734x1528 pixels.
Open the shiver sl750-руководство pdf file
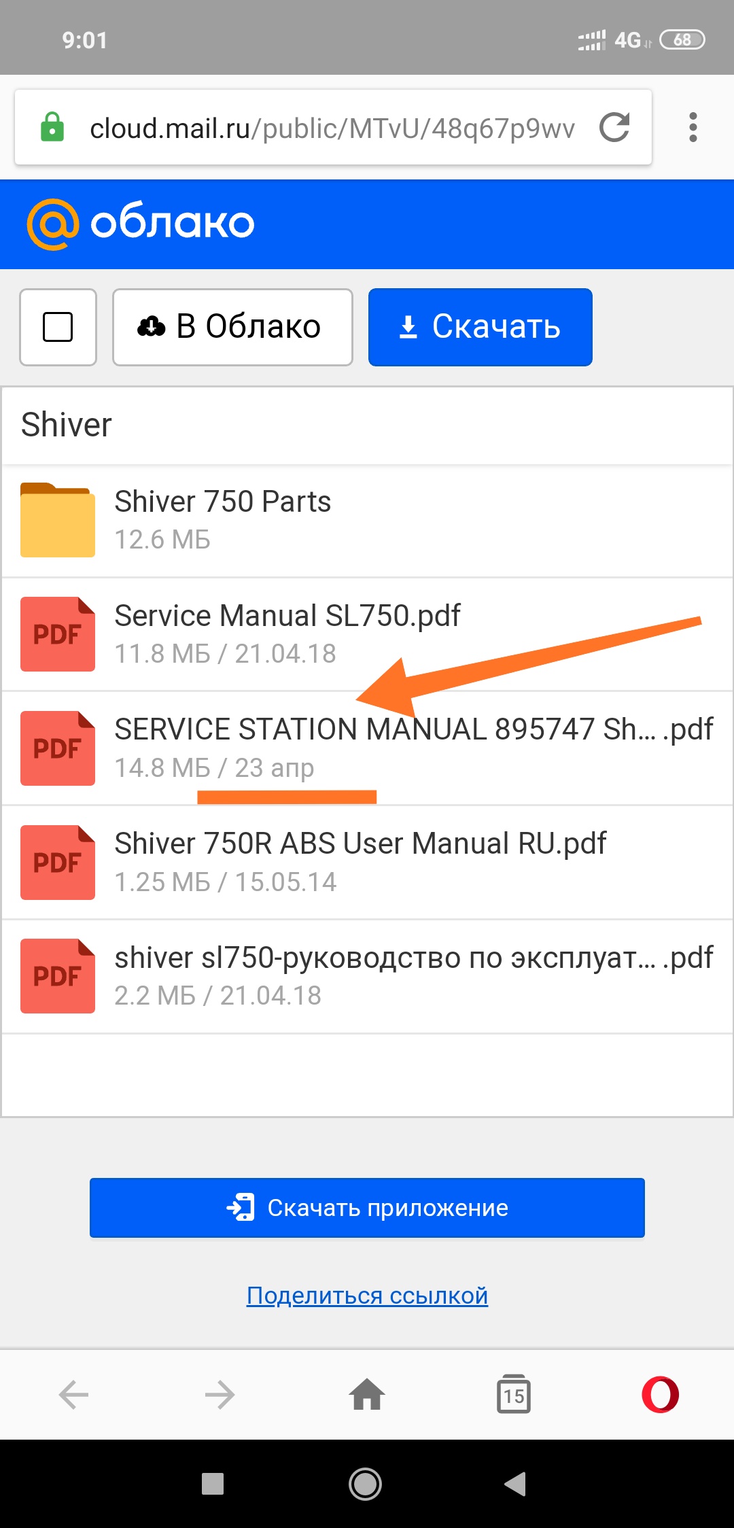[367, 977]
